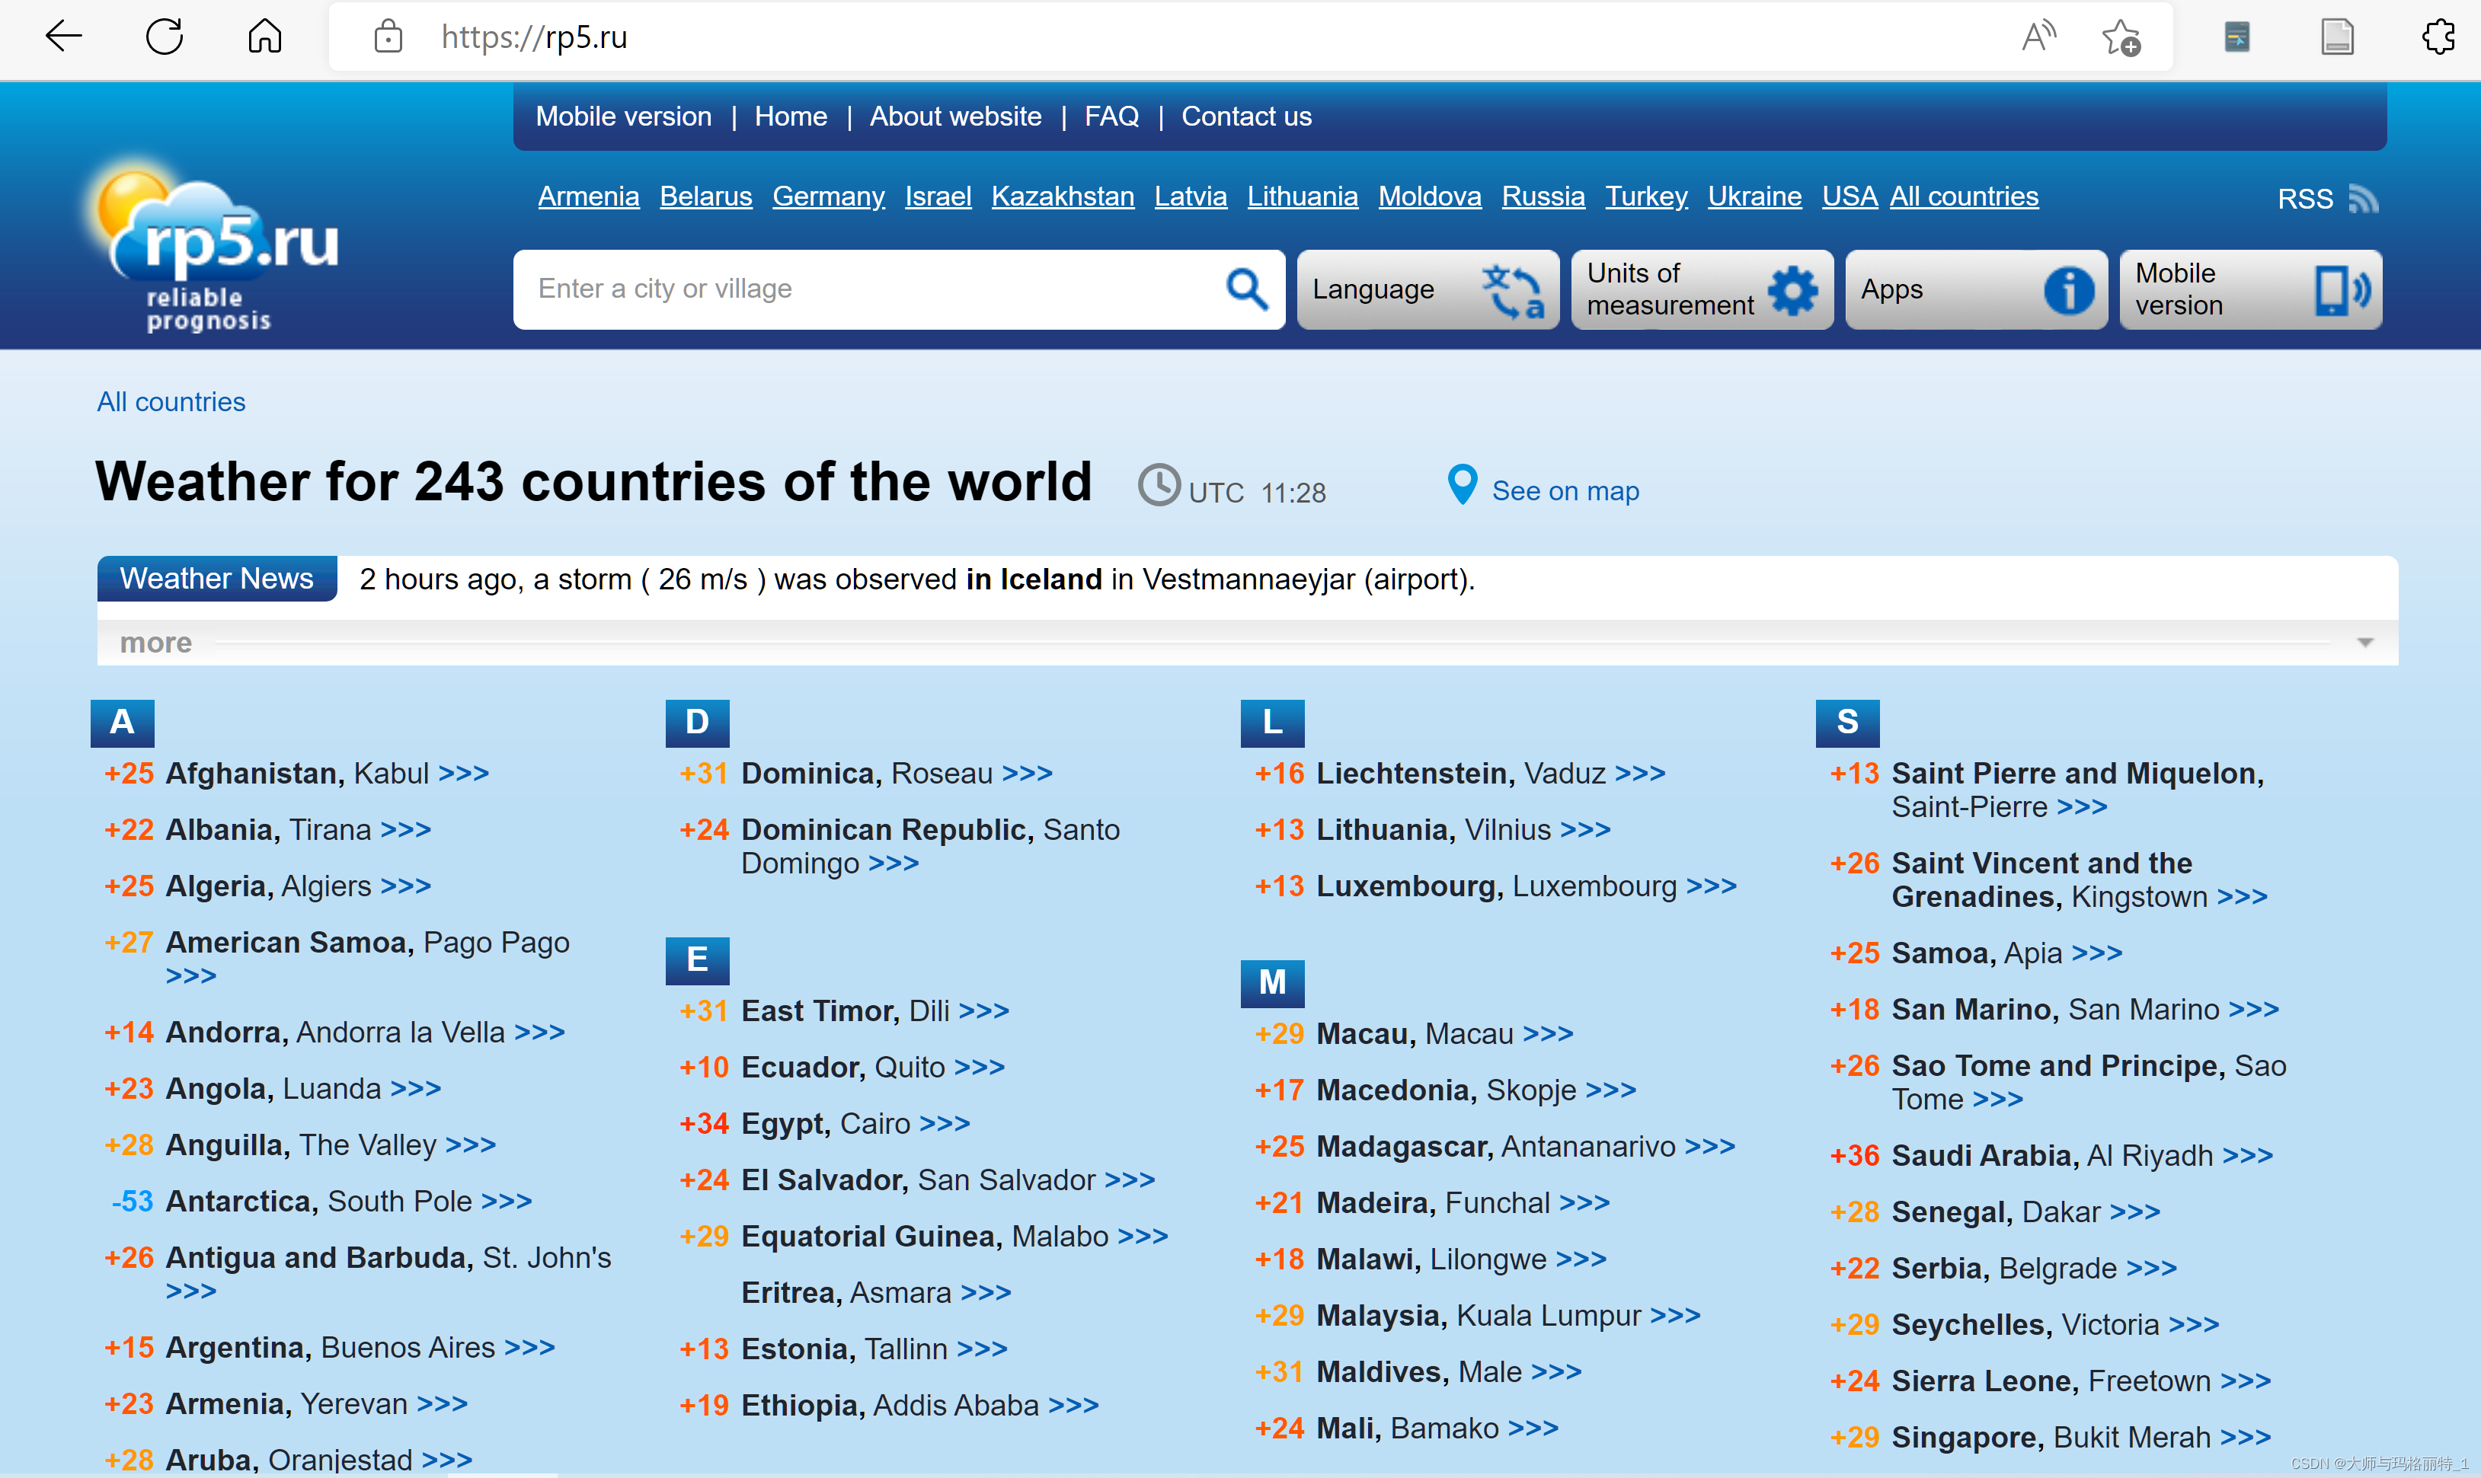This screenshot has height=1478, width=2481.
Task: Activate the Read aloud icon
Action: (2038, 37)
